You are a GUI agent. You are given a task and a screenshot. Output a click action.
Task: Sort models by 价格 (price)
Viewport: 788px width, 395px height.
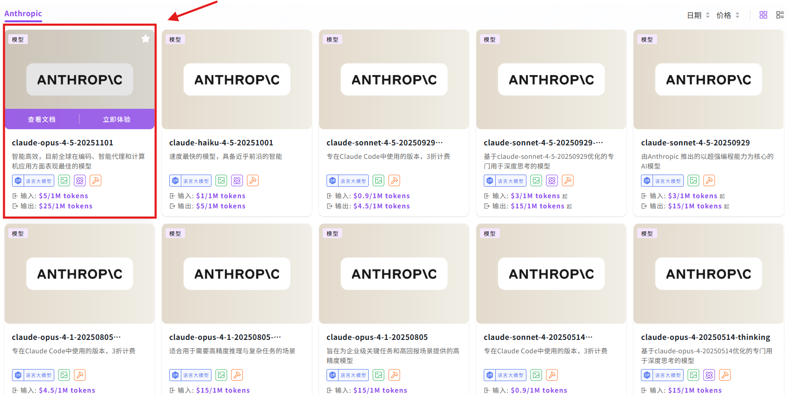(x=727, y=15)
